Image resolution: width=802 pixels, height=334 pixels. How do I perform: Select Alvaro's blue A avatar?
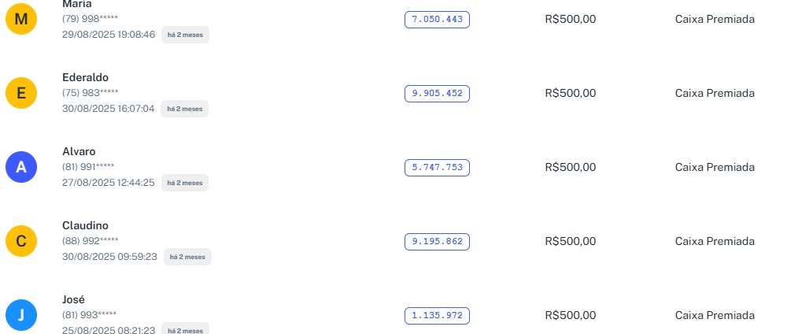[x=21, y=167]
